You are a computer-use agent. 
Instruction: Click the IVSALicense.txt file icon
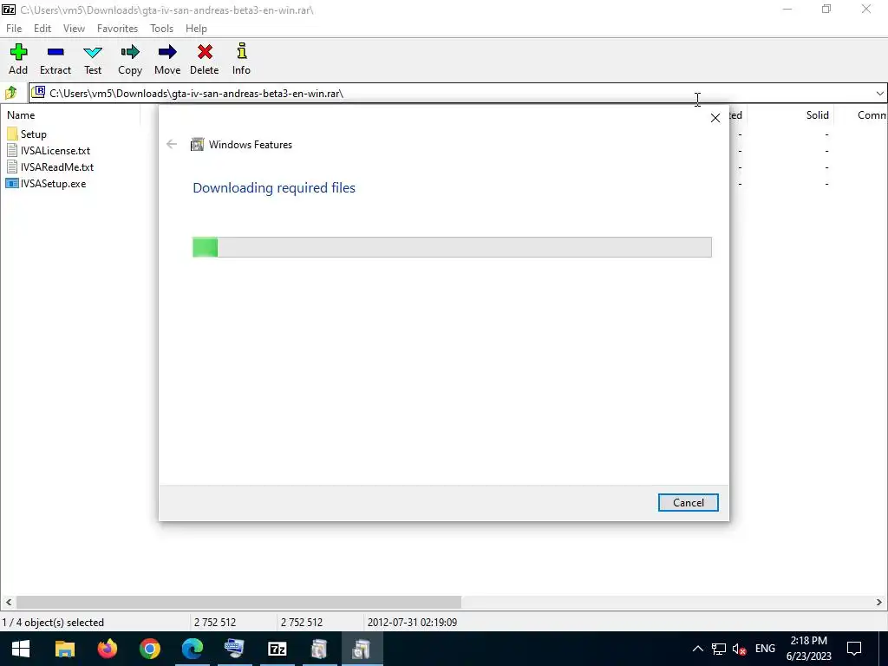12,151
